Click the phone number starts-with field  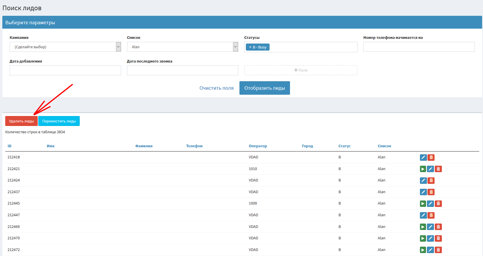click(x=419, y=47)
